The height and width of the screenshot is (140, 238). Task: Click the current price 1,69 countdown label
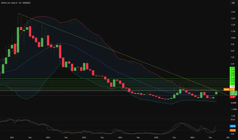[x=234, y=93]
